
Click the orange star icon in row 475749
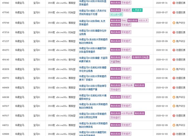pyautogui.click(x=174, y=23)
